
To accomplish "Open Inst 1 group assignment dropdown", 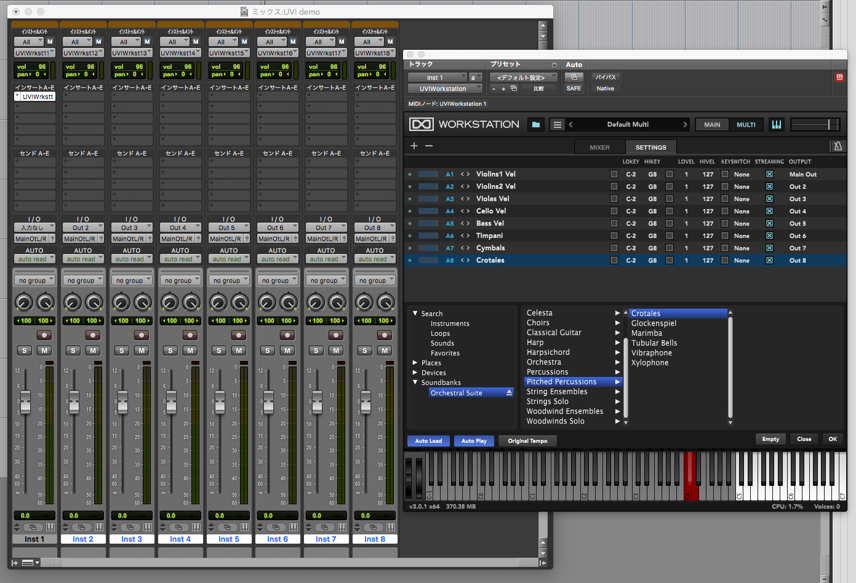I will tap(34, 280).
